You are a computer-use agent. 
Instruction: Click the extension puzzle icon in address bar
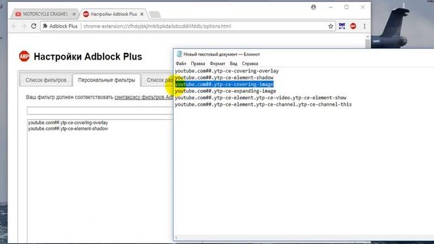click(x=45, y=26)
